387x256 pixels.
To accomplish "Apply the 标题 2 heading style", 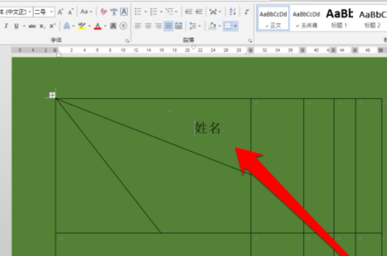I will (x=372, y=19).
